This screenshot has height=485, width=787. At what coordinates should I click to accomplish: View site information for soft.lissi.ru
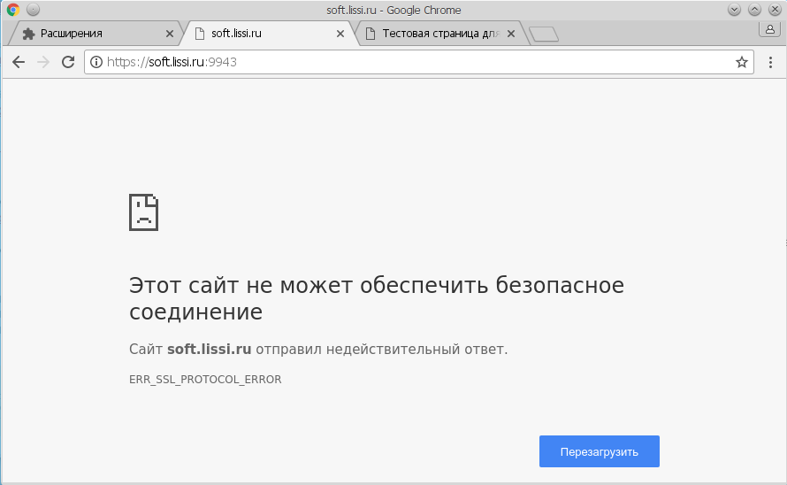tap(96, 62)
